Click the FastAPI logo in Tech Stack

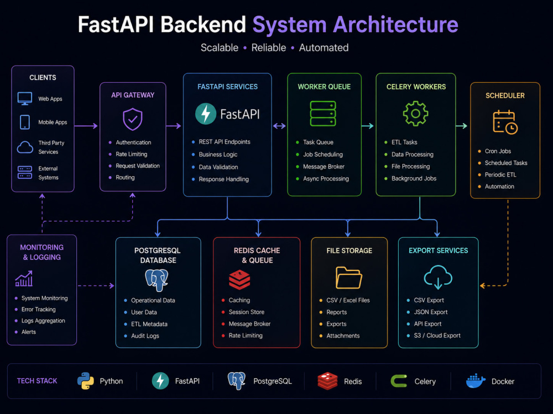tap(160, 381)
